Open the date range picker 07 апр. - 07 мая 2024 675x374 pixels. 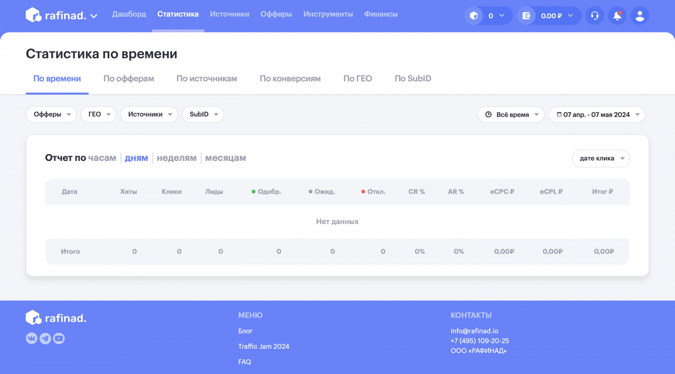[x=597, y=115]
